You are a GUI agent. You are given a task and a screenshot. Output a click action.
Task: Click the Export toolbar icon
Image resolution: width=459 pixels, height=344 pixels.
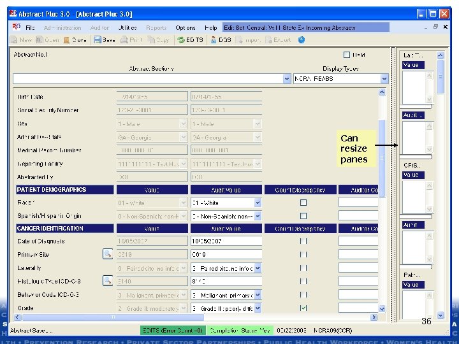268,39
